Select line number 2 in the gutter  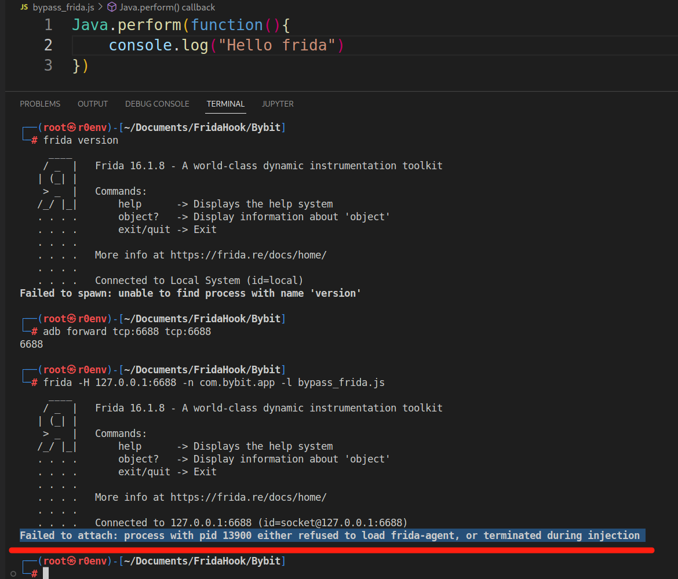(48, 45)
